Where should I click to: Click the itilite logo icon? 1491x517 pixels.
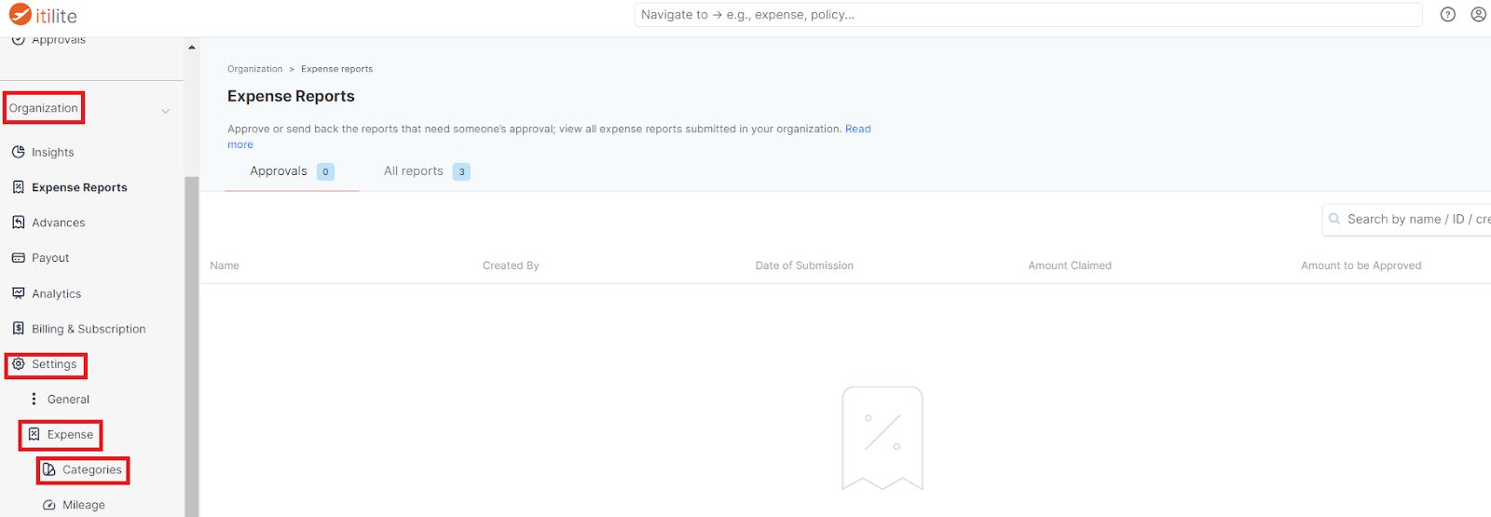click(21, 14)
